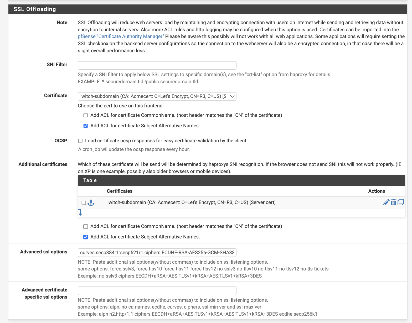Click the Advanced certificate specific ssl options box
The height and width of the screenshot is (323, 412).
157,291
